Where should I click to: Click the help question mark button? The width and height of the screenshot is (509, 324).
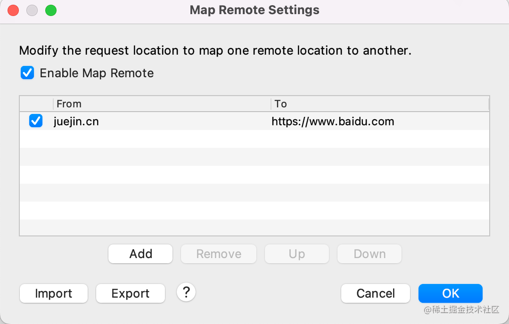pyautogui.click(x=186, y=292)
